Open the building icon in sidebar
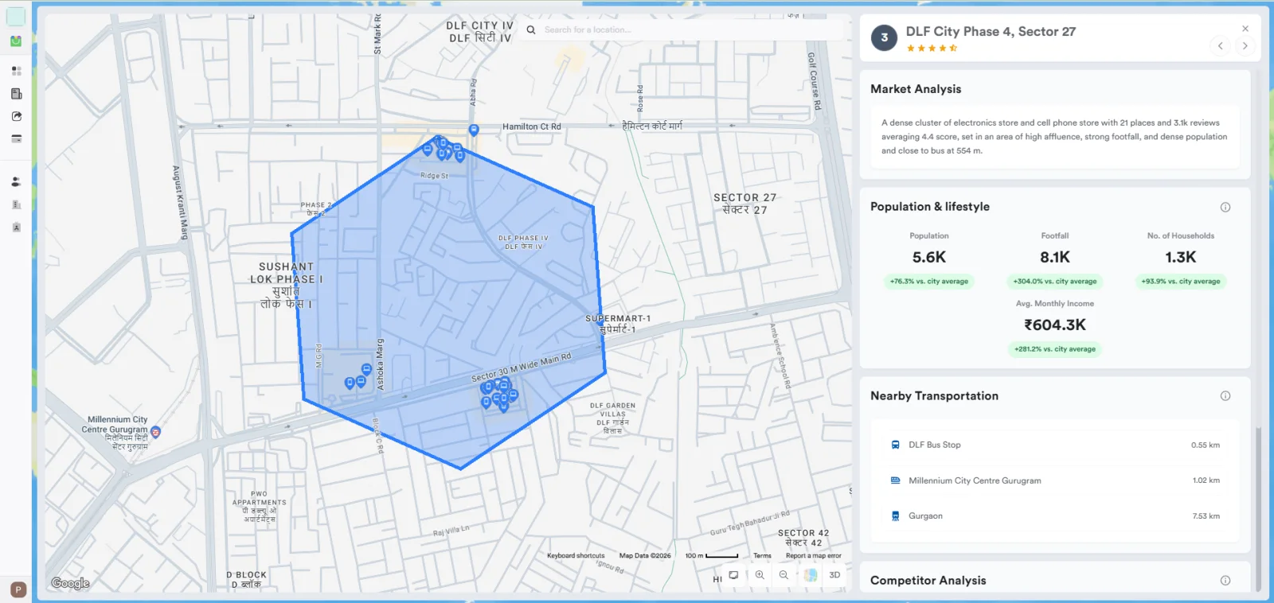Image resolution: width=1274 pixels, height=603 pixels. [16, 204]
